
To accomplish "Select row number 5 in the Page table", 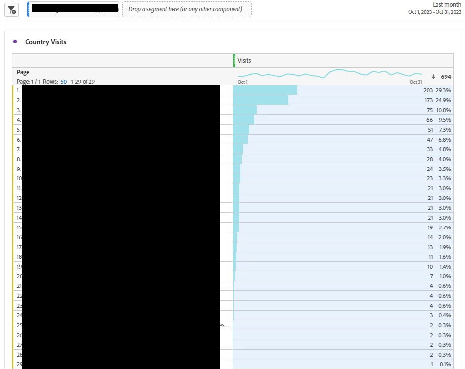I will (x=18, y=130).
